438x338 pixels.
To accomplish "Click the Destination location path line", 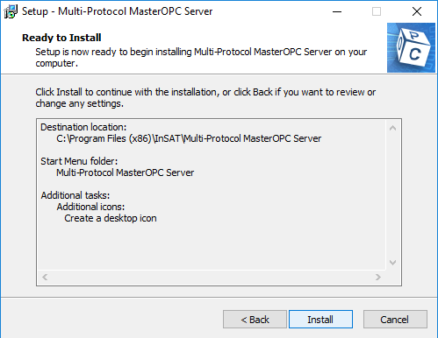I will click(x=189, y=138).
